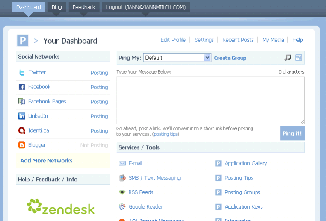
Task: Open the Identi.ca network link
Action: click(x=39, y=130)
